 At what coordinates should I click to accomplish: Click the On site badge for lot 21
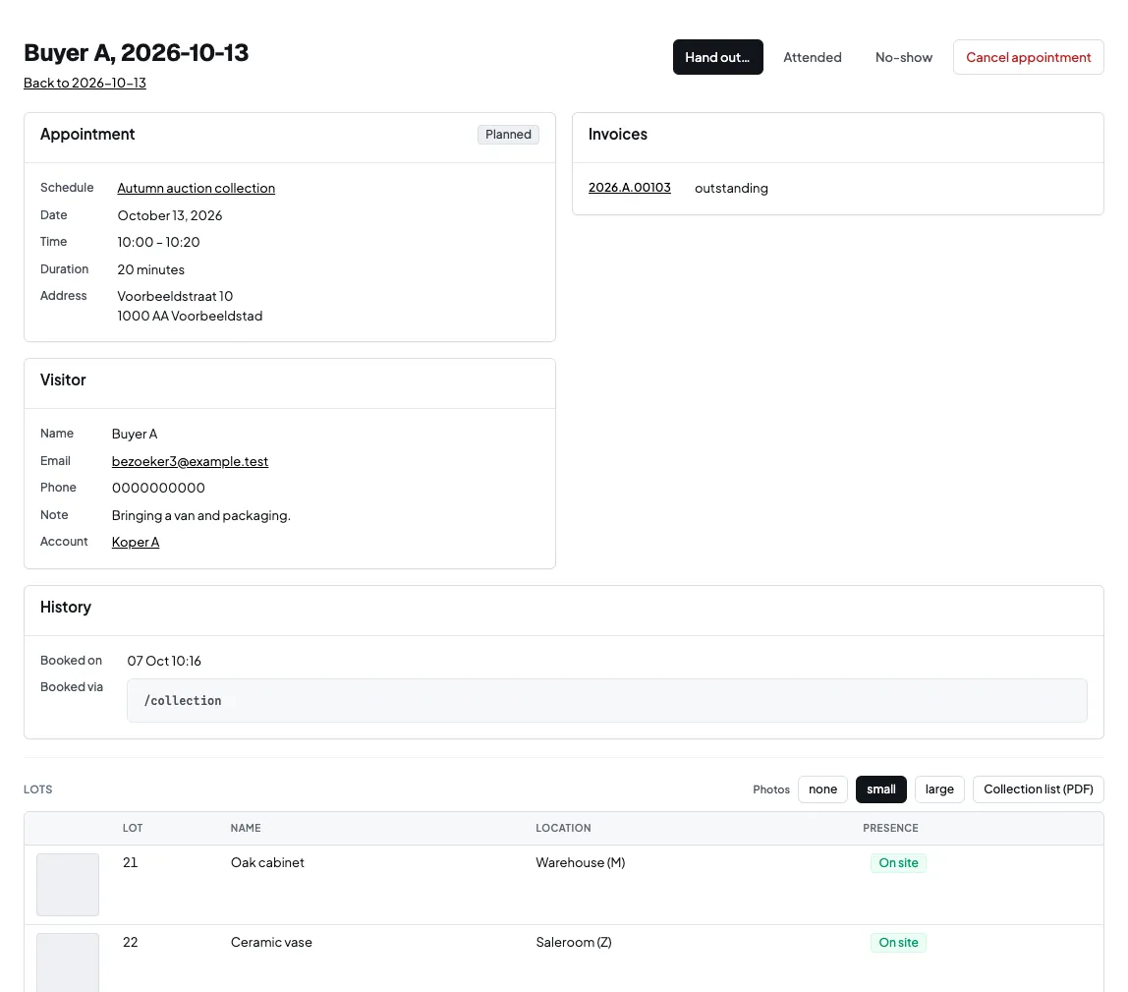tap(898, 862)
